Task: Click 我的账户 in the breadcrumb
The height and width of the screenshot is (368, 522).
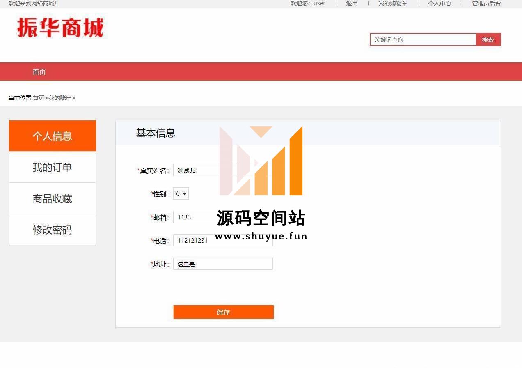Action: click(60, 98)
